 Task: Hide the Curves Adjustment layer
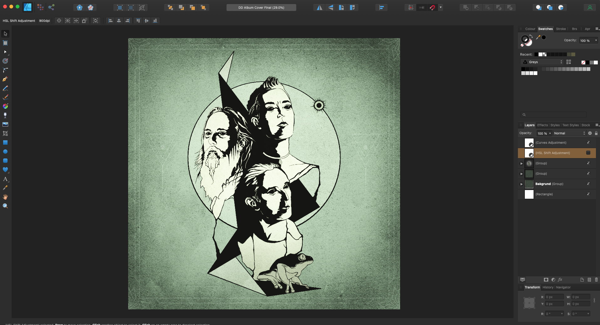click(588, 142)
